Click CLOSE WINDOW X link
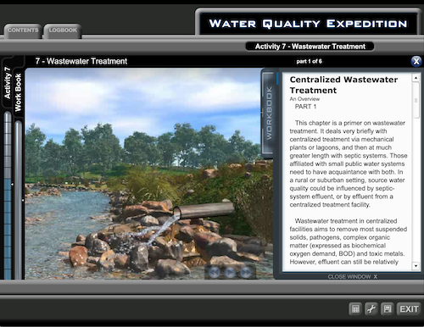This screenshot has height=327, width=424. [353, 276]
